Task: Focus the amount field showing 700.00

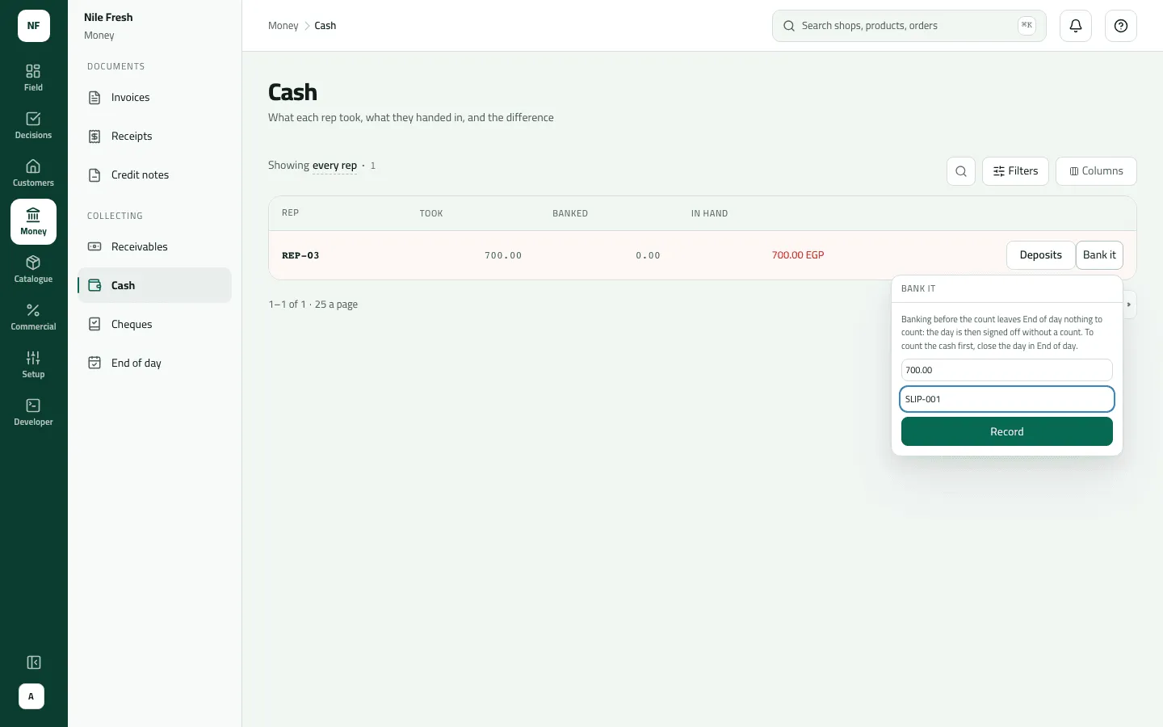Action: [x=1007, y=370]
